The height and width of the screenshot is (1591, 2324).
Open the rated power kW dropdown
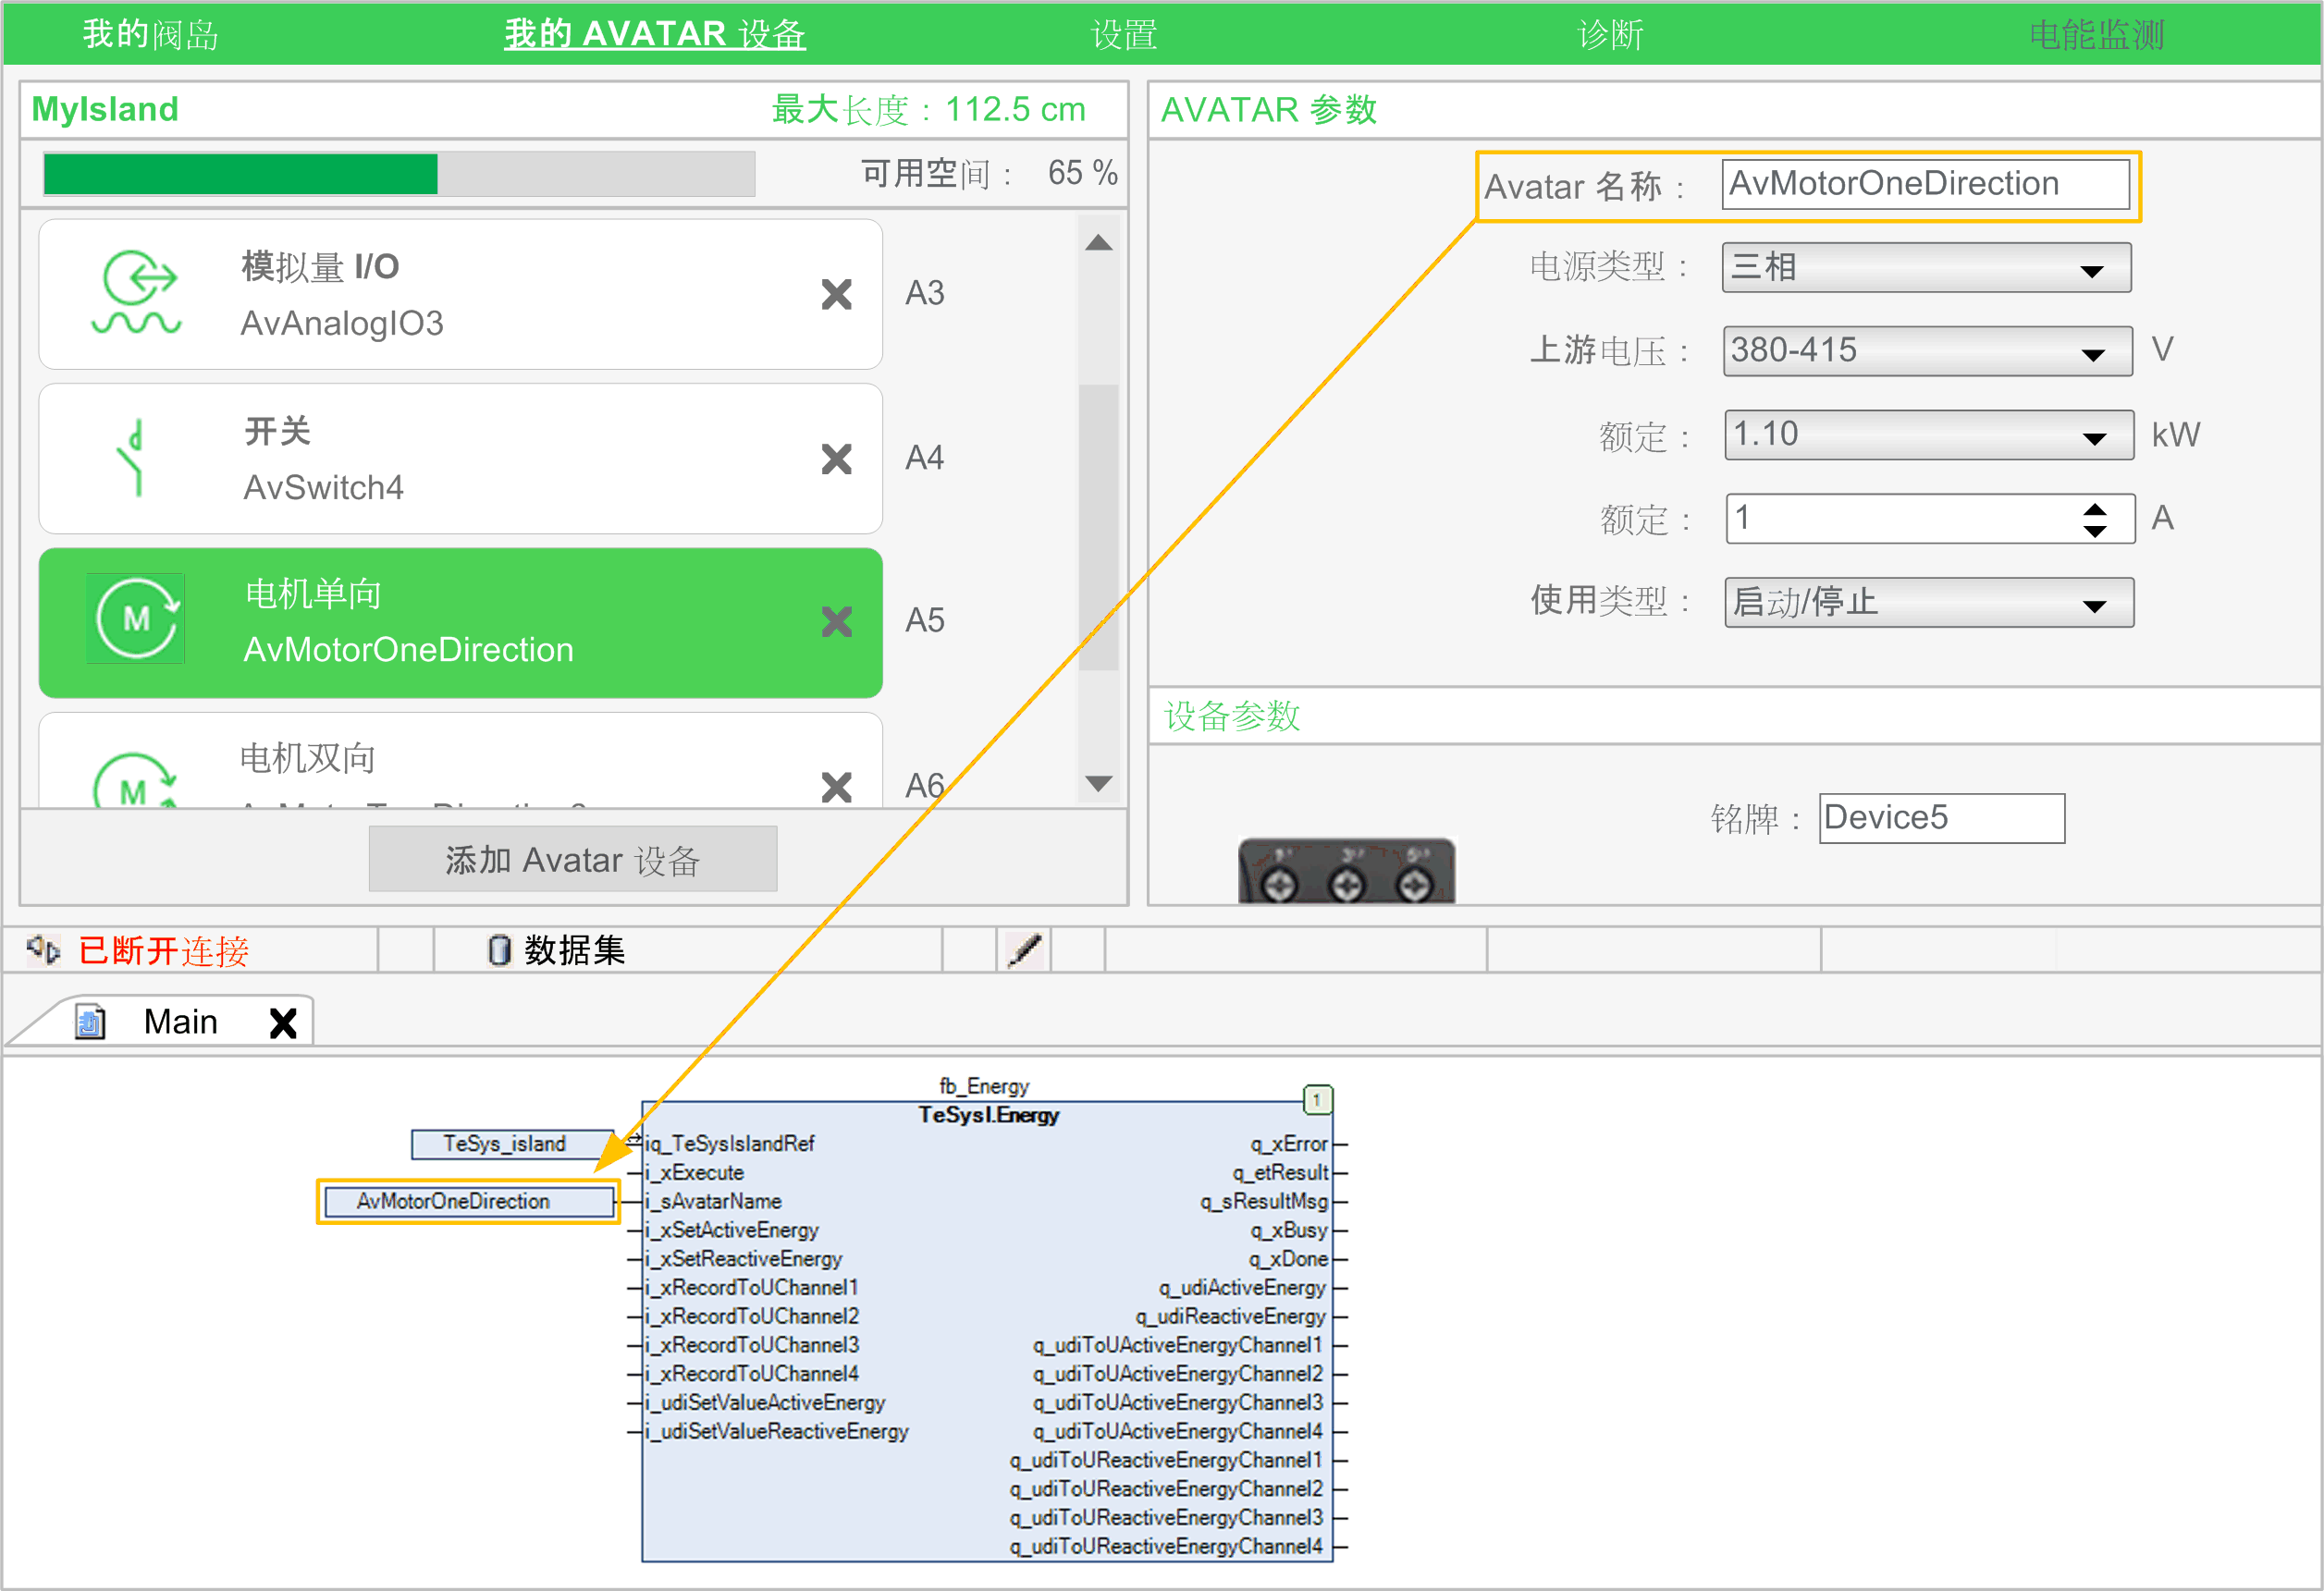coord(2096,434)
